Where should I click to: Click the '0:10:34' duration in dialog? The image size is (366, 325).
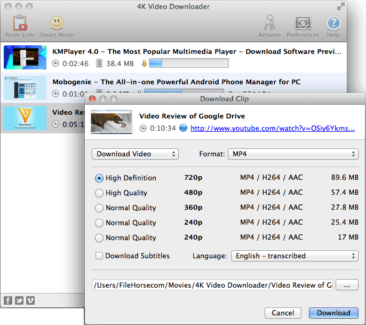click(x=163, y=128)
